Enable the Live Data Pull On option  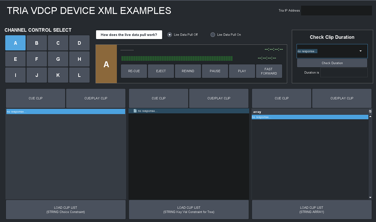(213, 35)
